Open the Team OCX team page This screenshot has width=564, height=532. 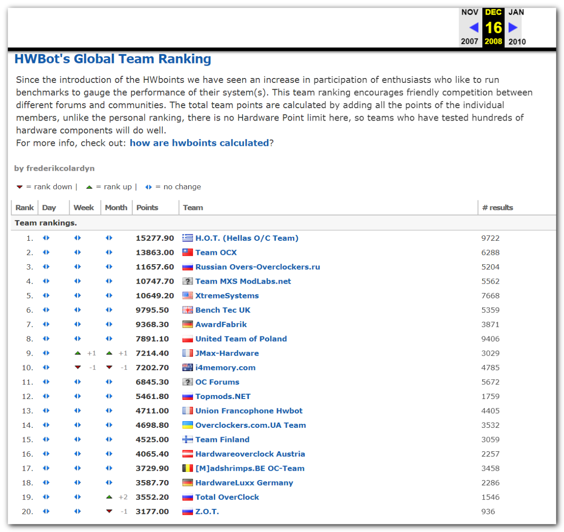(x=216, y=252)
